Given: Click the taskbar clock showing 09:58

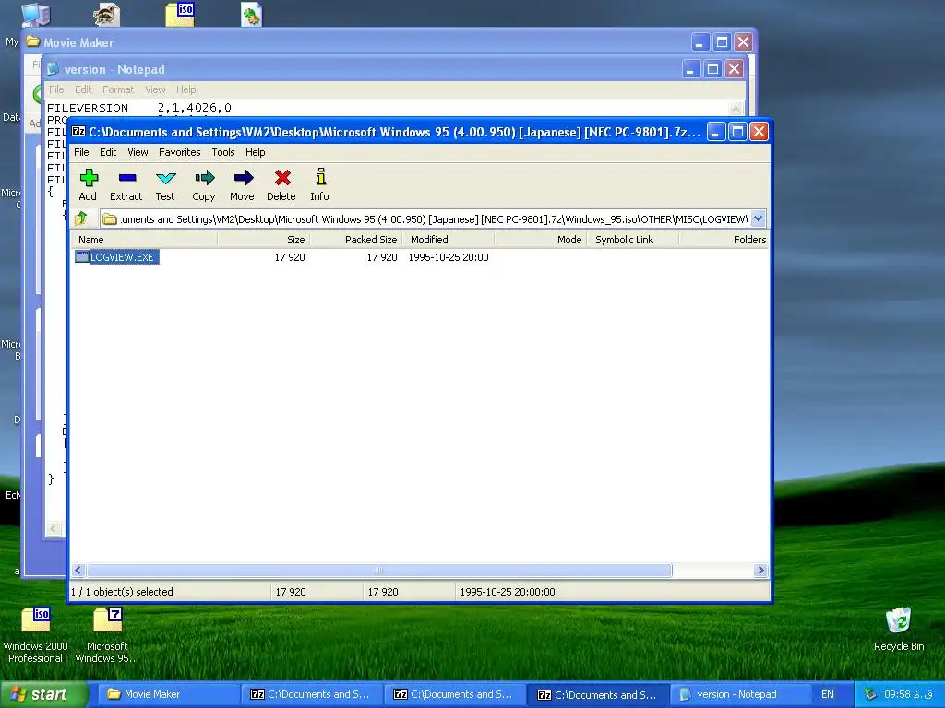Looking at the screenshot, I should click(908, 694).
